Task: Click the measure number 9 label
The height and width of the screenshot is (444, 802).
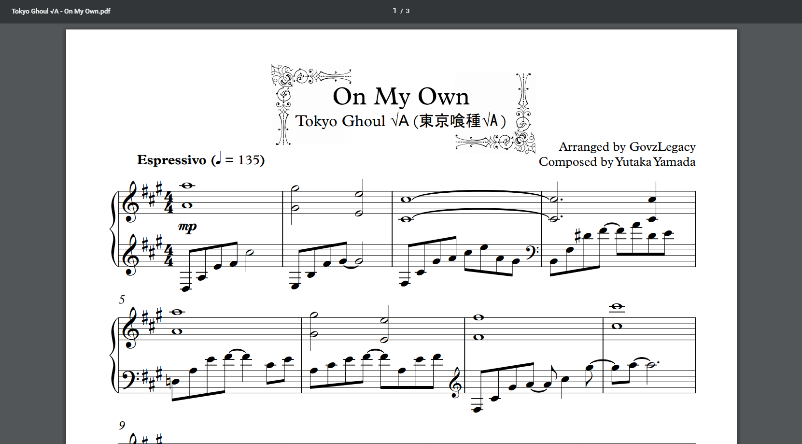Action: coord(122,425)
